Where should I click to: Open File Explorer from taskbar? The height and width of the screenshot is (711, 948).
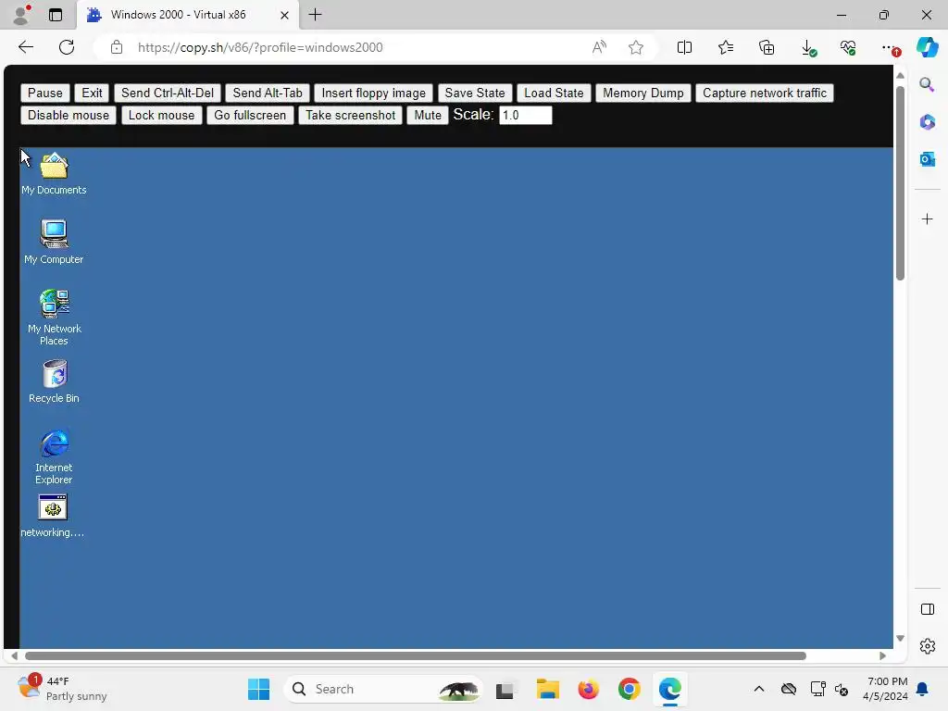[548, 689]
